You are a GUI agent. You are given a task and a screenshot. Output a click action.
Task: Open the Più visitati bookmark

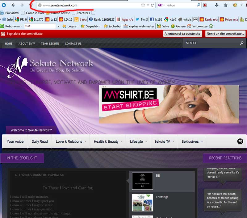(x=10, y=13)
